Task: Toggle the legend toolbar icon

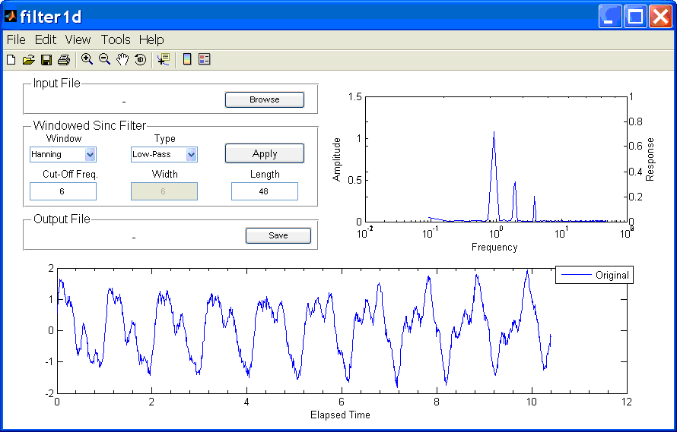Action: [204, 59]
